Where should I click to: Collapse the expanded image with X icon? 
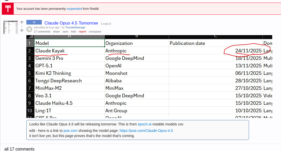[x=29, y=29]
